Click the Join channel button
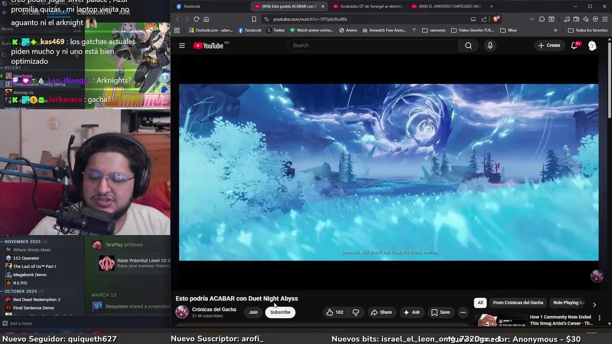The height and width of the screenshot is (344, 612). coord(253,312)
